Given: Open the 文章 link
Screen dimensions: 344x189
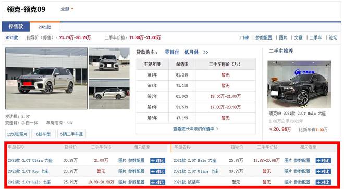Looking at the screenshot, I should [298, 37].
